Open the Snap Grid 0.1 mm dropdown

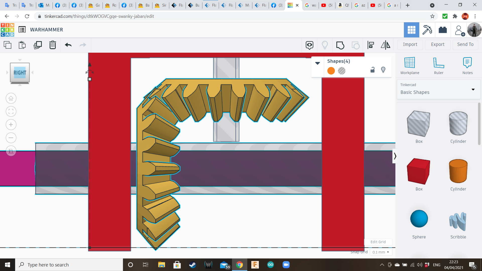[x=381, y=252]
